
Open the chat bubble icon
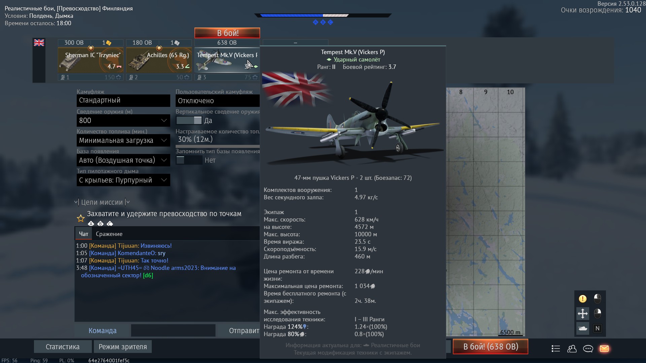pyautogui.click(x=588, y=349)
